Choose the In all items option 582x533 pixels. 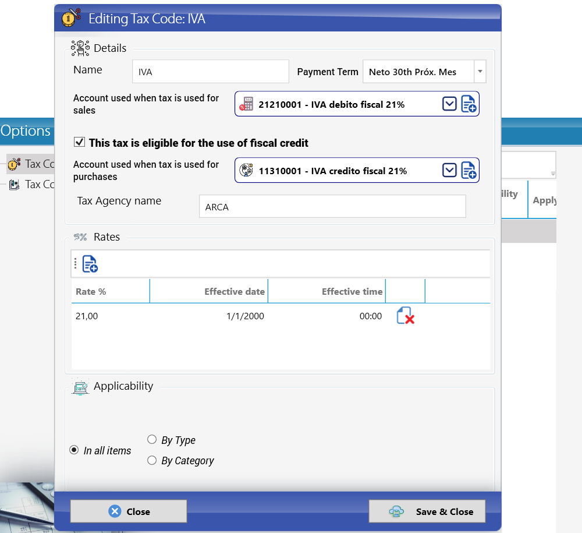pos(74,450)
